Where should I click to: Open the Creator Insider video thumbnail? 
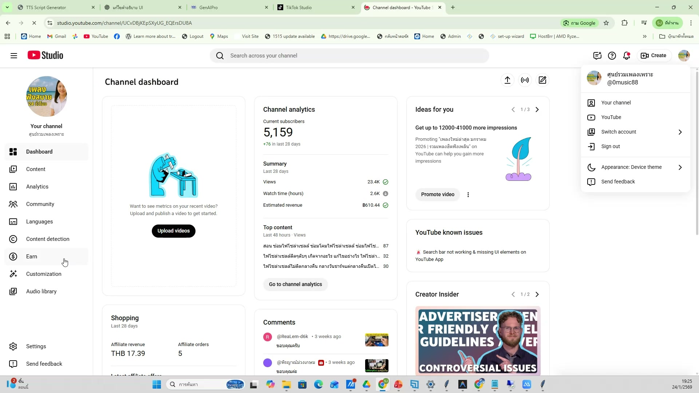click(x=478, y=341)
